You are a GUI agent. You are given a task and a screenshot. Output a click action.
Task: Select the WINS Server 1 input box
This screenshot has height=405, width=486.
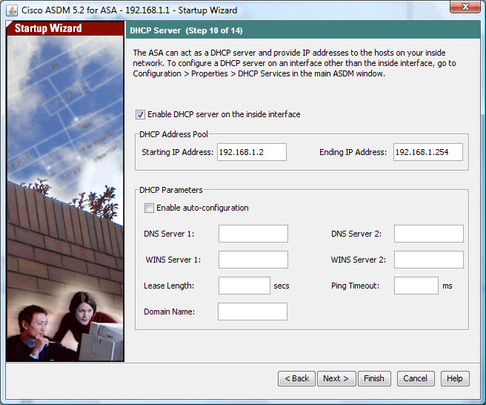[253, 260]
